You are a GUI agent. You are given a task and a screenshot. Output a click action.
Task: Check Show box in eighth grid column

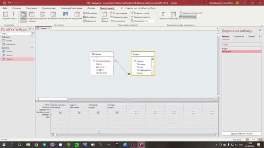tap(193, 112)
